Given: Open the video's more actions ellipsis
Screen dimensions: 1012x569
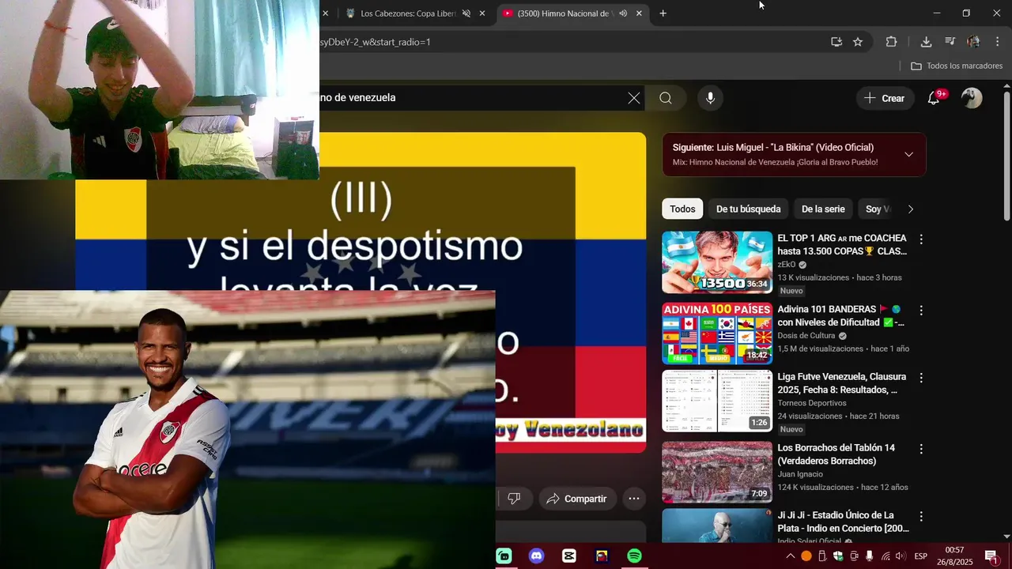Looking at the screenshot, I should click(634, 499).
